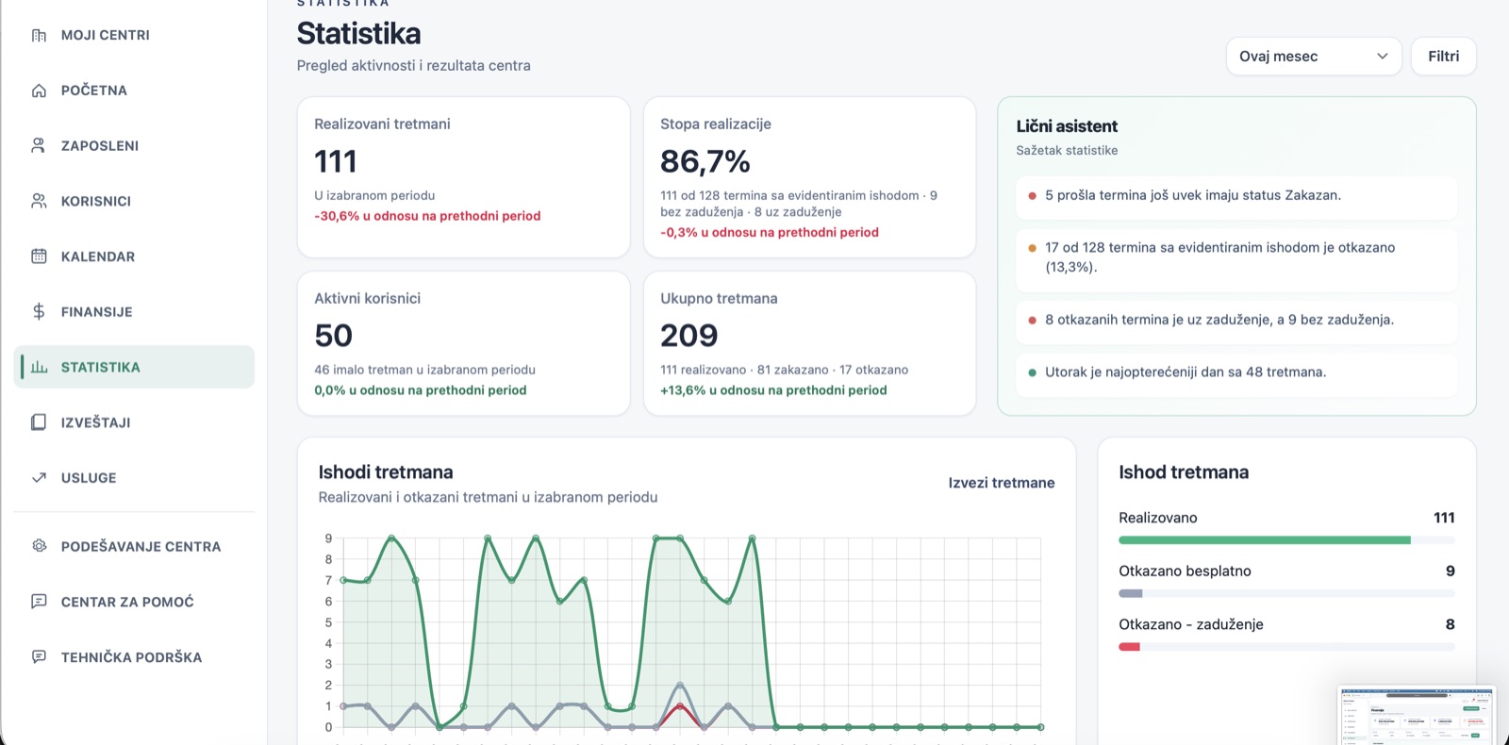1509x745 pixels.
Task: Click the Tehnička podrška message icon
Action: click(39, 656)
